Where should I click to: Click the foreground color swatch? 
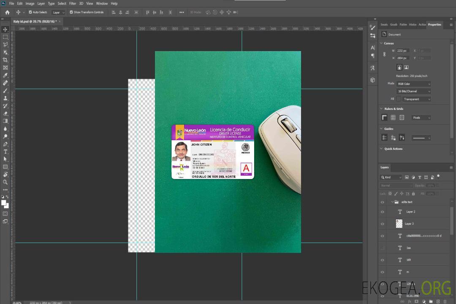pyautogui.click(x=4, y=203)
